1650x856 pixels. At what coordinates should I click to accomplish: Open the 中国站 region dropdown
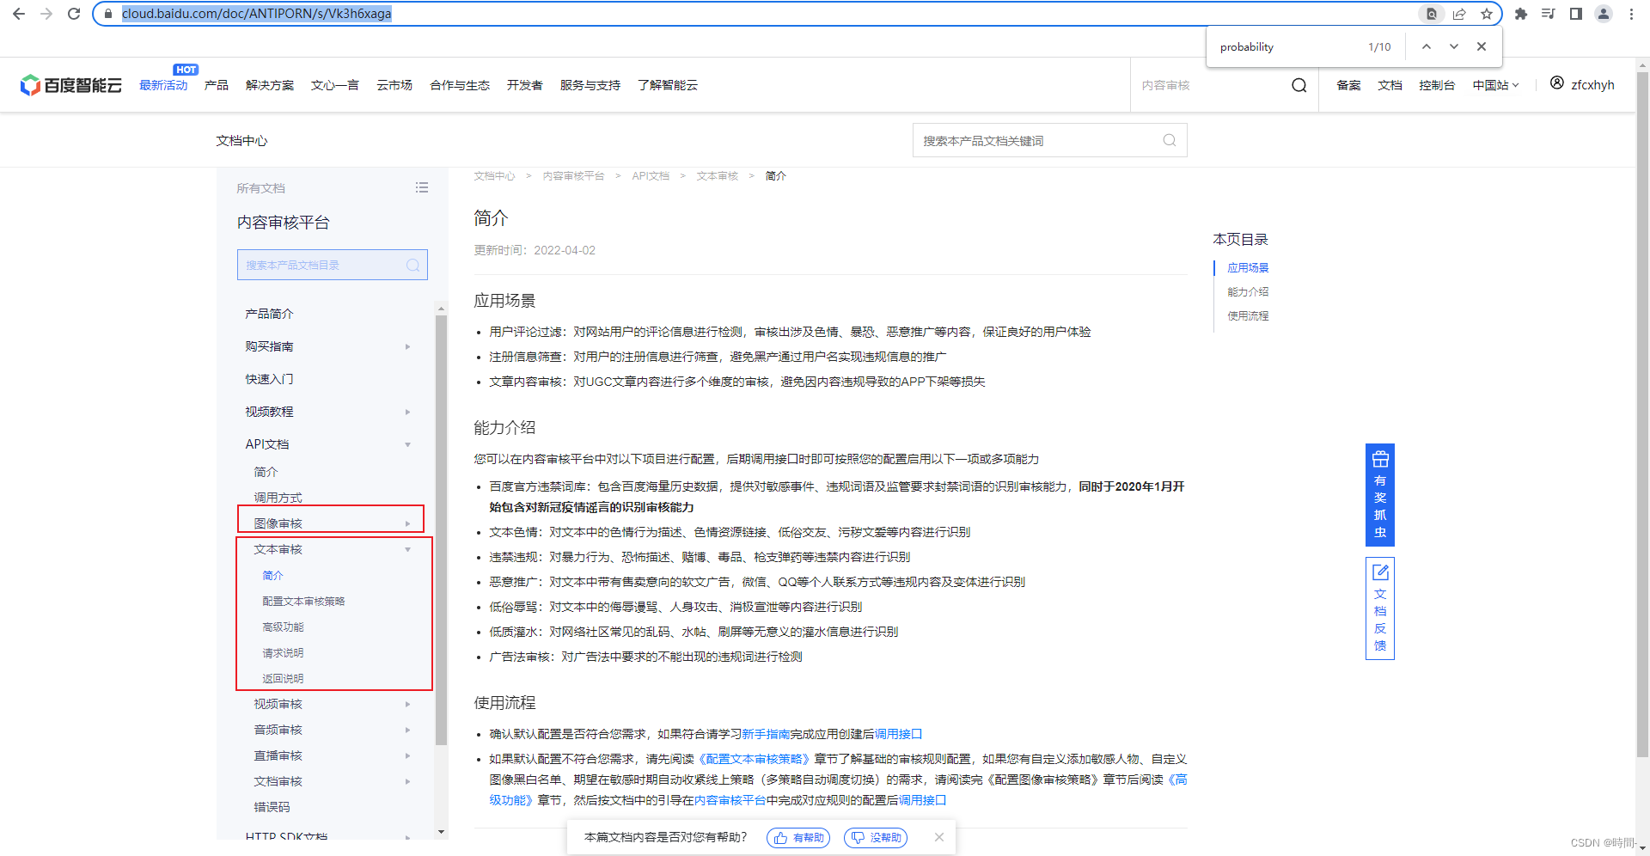tap(1496, 85)
